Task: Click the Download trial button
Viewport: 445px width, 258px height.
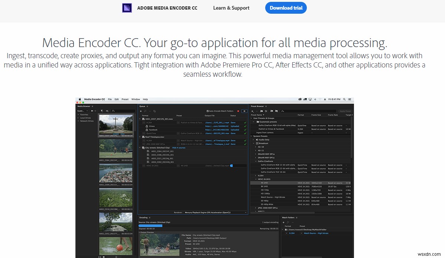Action: (286, 8)
